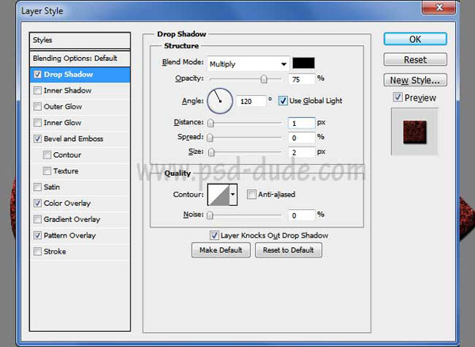
Task: Open the Color Overlay settings row
Action: coord(80,203)
